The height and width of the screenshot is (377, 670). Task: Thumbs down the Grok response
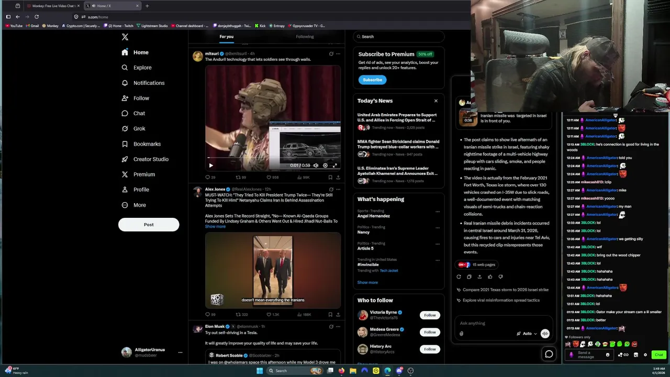click(500, 276)
